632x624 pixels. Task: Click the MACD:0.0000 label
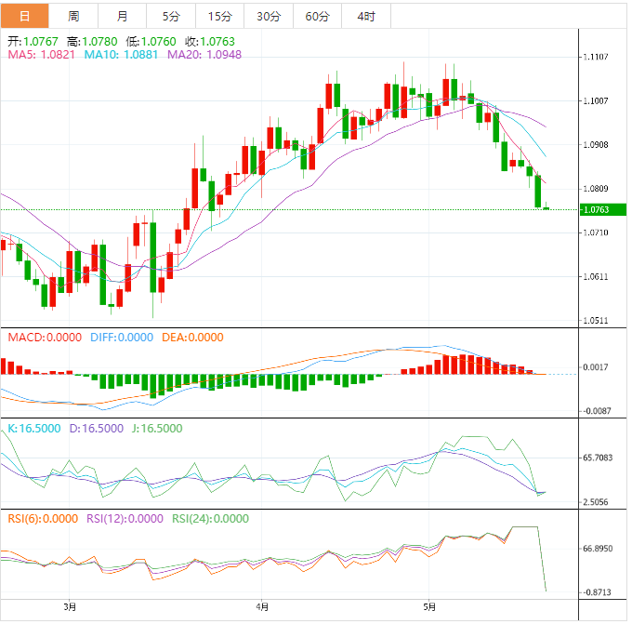point(45,338)
